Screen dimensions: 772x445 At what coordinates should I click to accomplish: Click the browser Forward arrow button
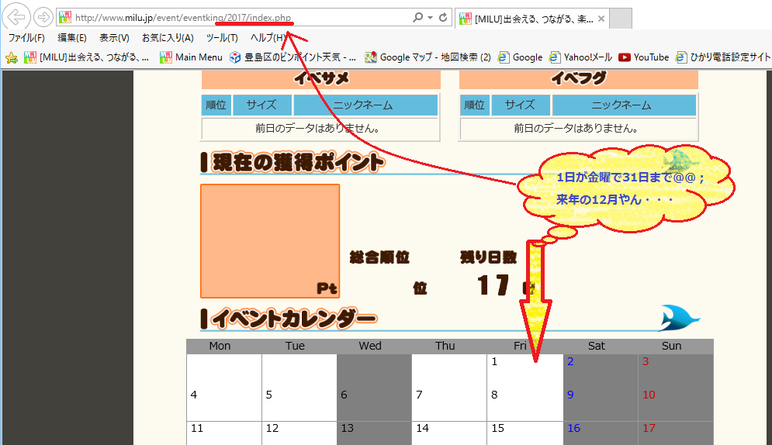tap(43, 17)
